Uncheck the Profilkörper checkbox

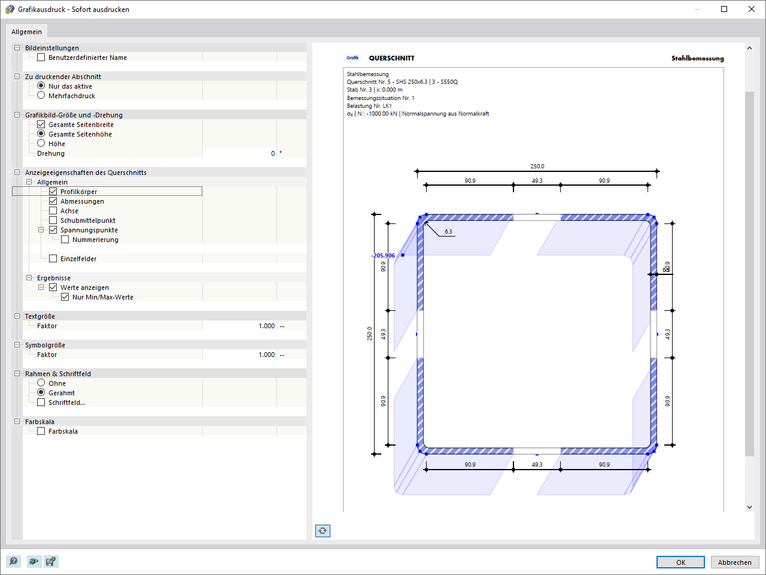pos(53,192)
